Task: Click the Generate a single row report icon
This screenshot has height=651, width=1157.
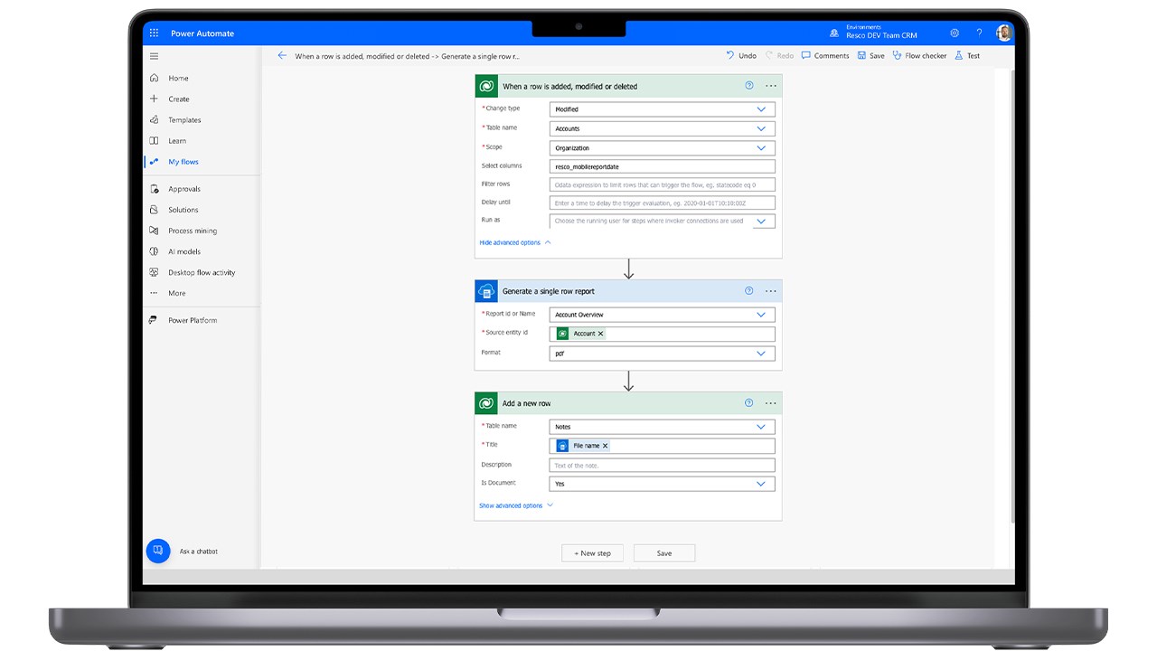Action: point(486,291)
